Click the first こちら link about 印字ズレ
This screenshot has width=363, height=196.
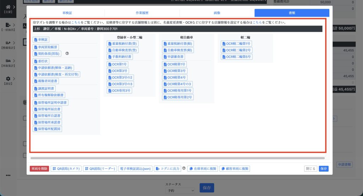coord(76,22)
